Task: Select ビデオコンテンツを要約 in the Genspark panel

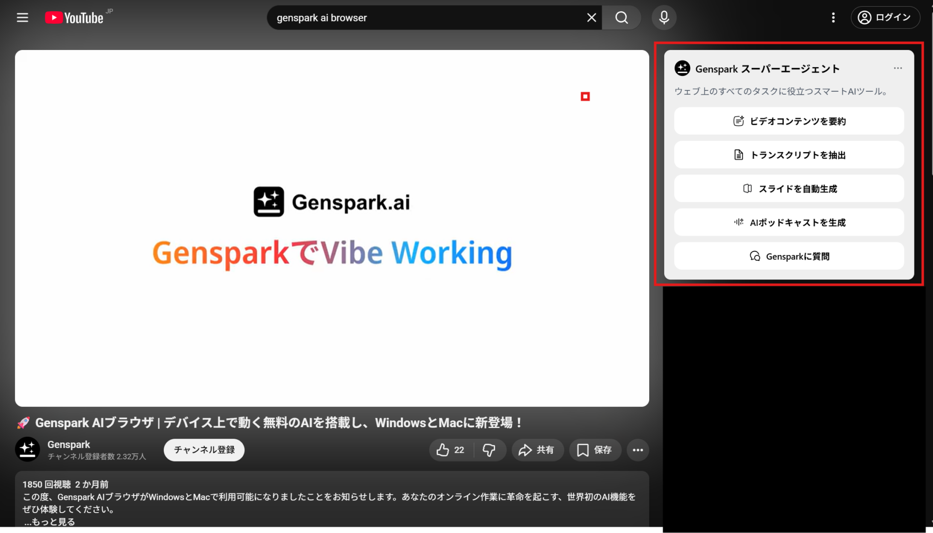Action: (788, 121)
